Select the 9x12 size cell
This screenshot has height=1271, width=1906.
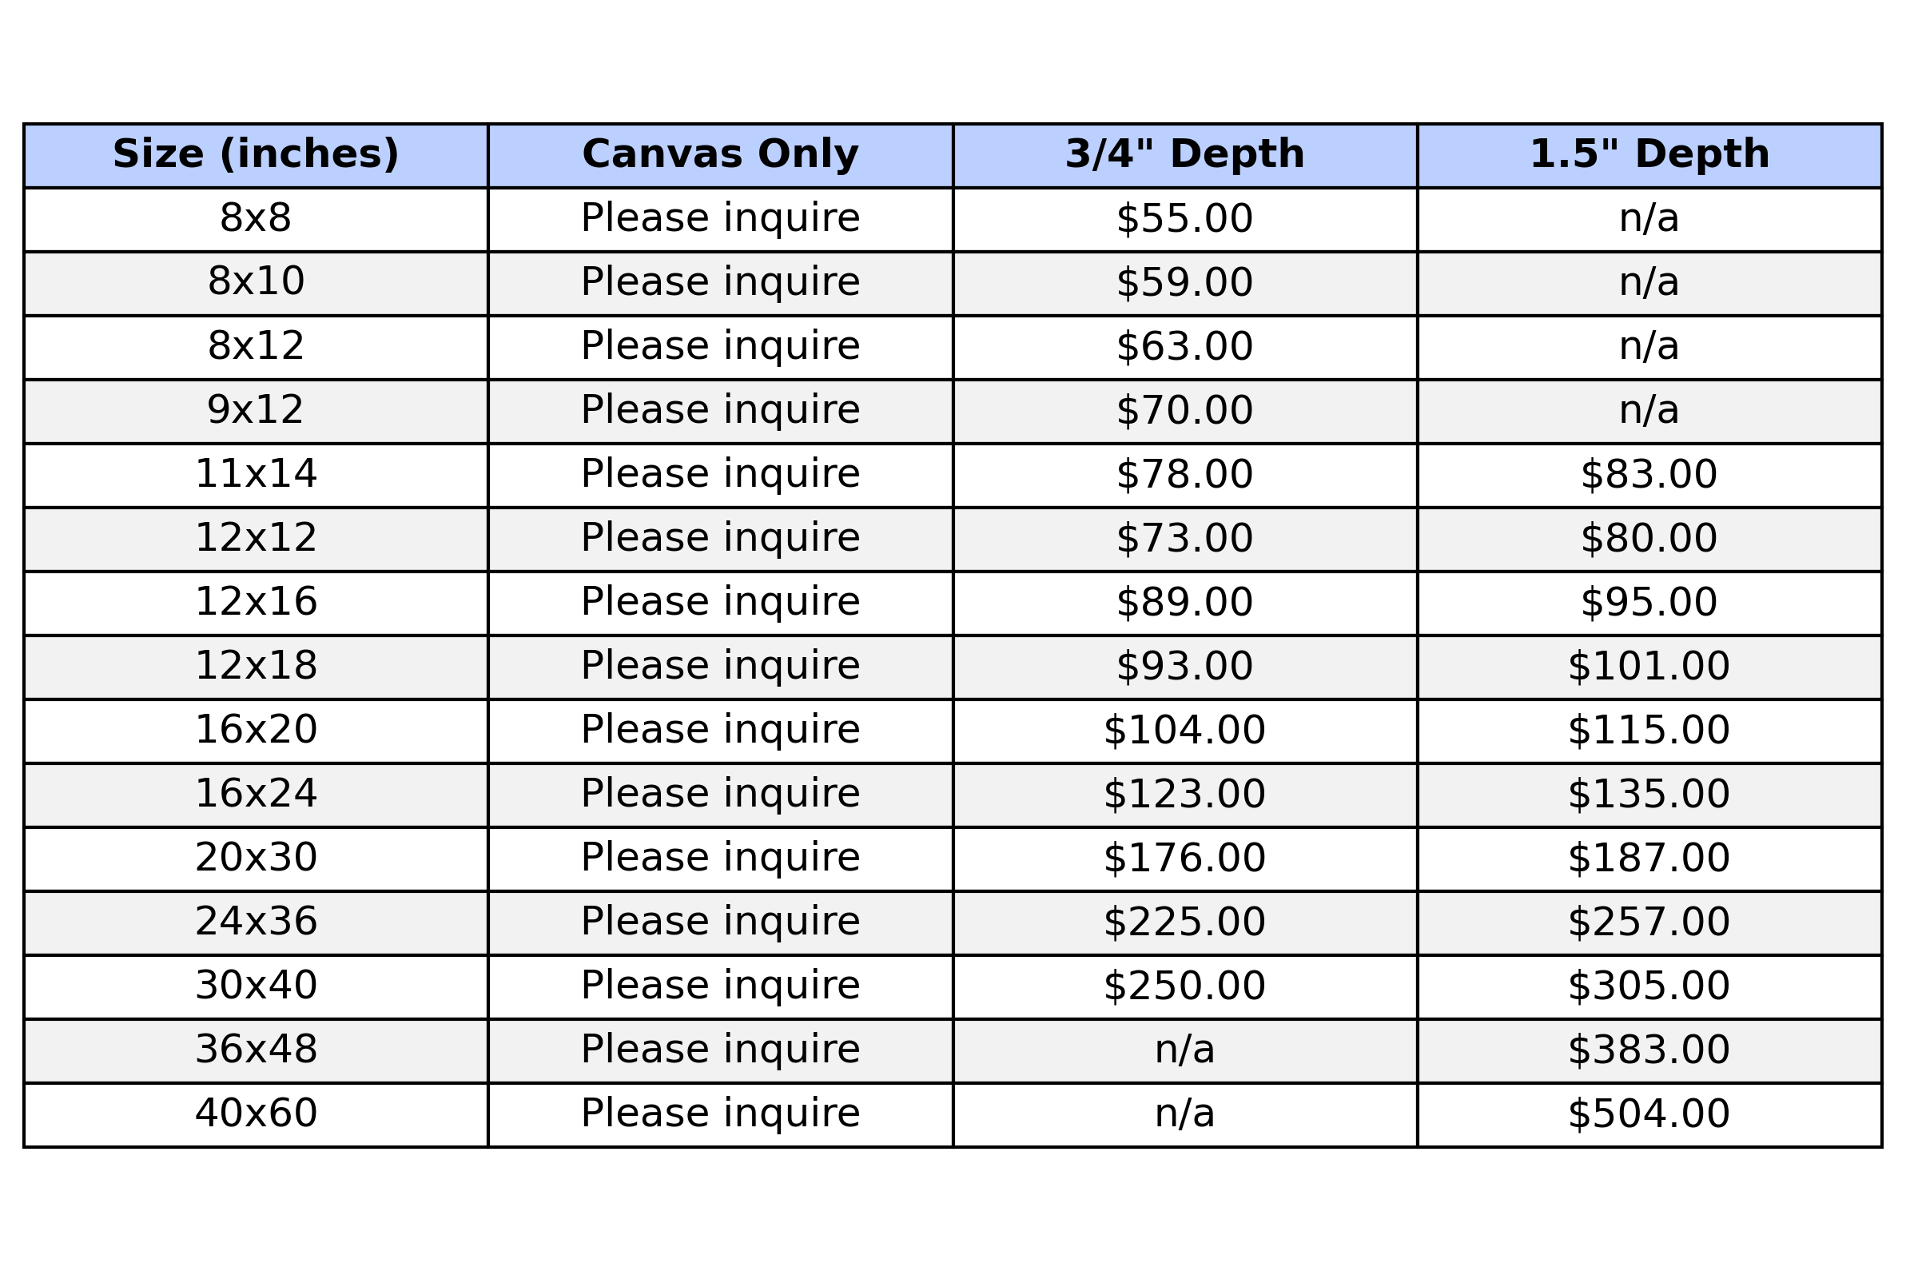coord(256,411)
